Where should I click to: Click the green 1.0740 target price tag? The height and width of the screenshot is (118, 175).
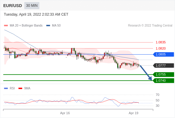(x=164, y=81)
